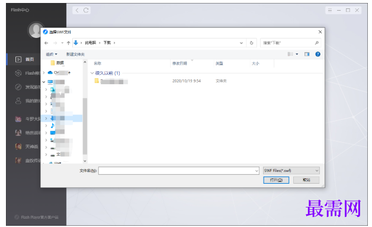372x227 pixels.
Task: Collapse the This PC node chevron
Action: coord(44,82)
